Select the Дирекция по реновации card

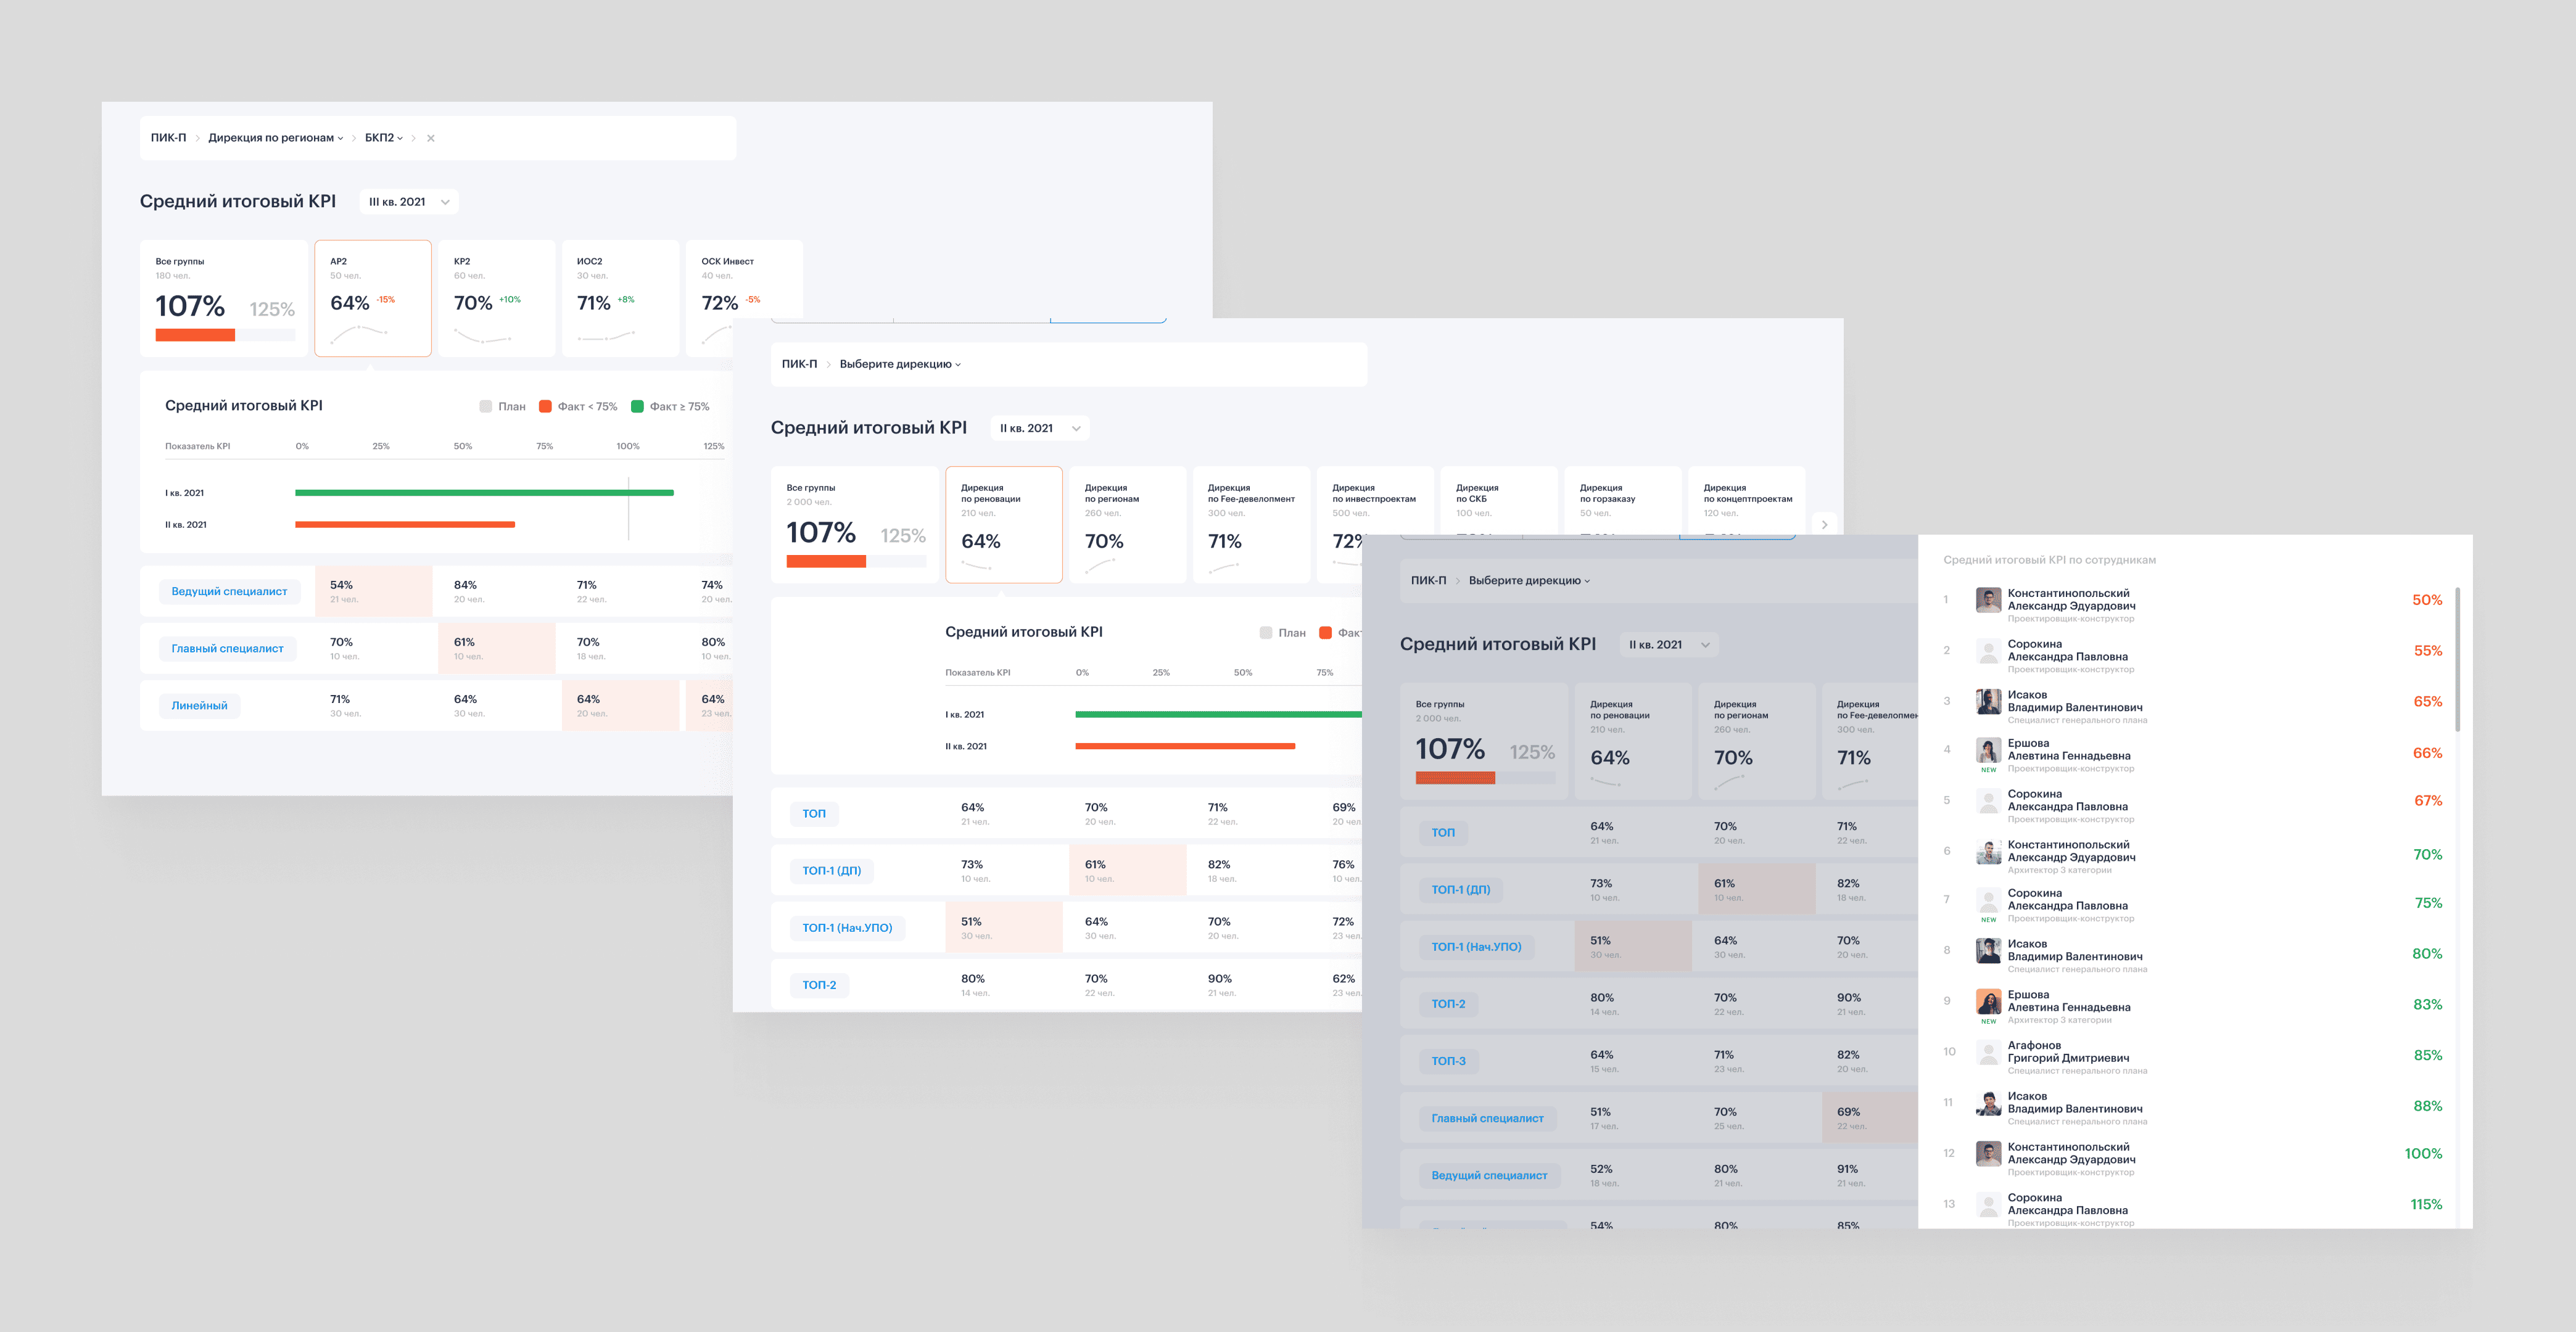(1003, 524)
